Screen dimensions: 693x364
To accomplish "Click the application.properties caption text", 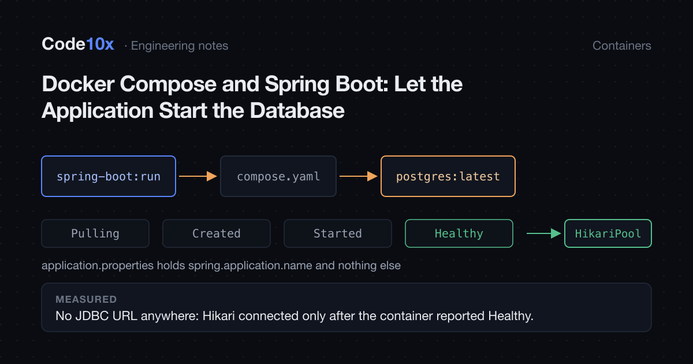I will 221,266.
